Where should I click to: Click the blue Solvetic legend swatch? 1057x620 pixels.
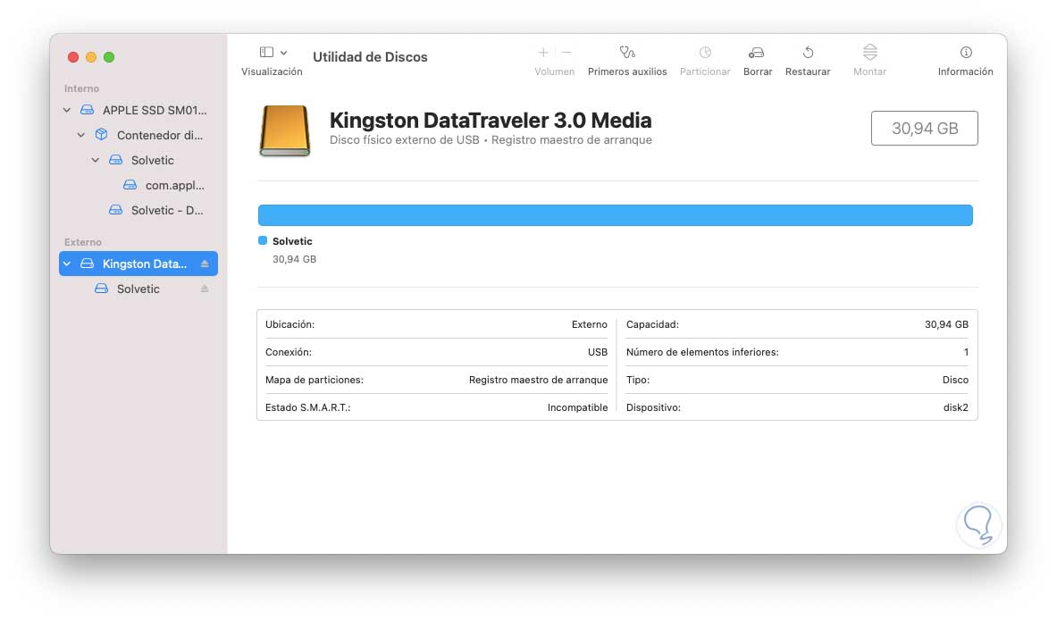tap(263, 240)
